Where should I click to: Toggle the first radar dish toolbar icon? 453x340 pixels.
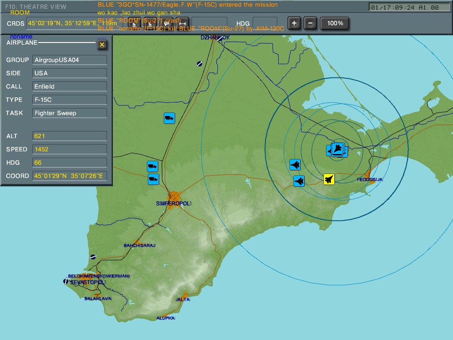point(134,23)
